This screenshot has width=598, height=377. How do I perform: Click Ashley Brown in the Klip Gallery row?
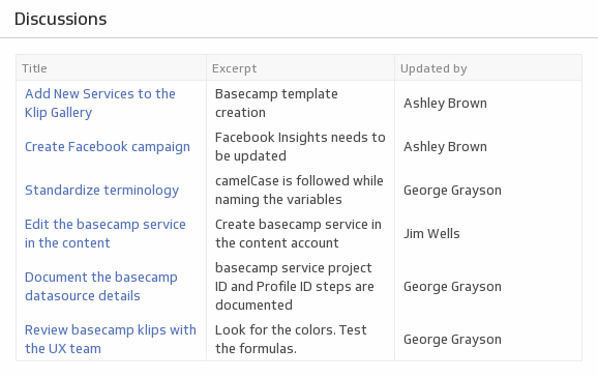tap(445, 103)
